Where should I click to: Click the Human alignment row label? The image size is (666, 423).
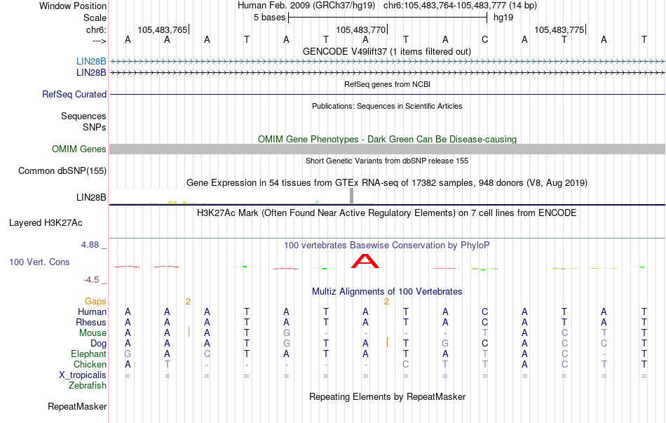pyautogui.click(x=92, y=312)
